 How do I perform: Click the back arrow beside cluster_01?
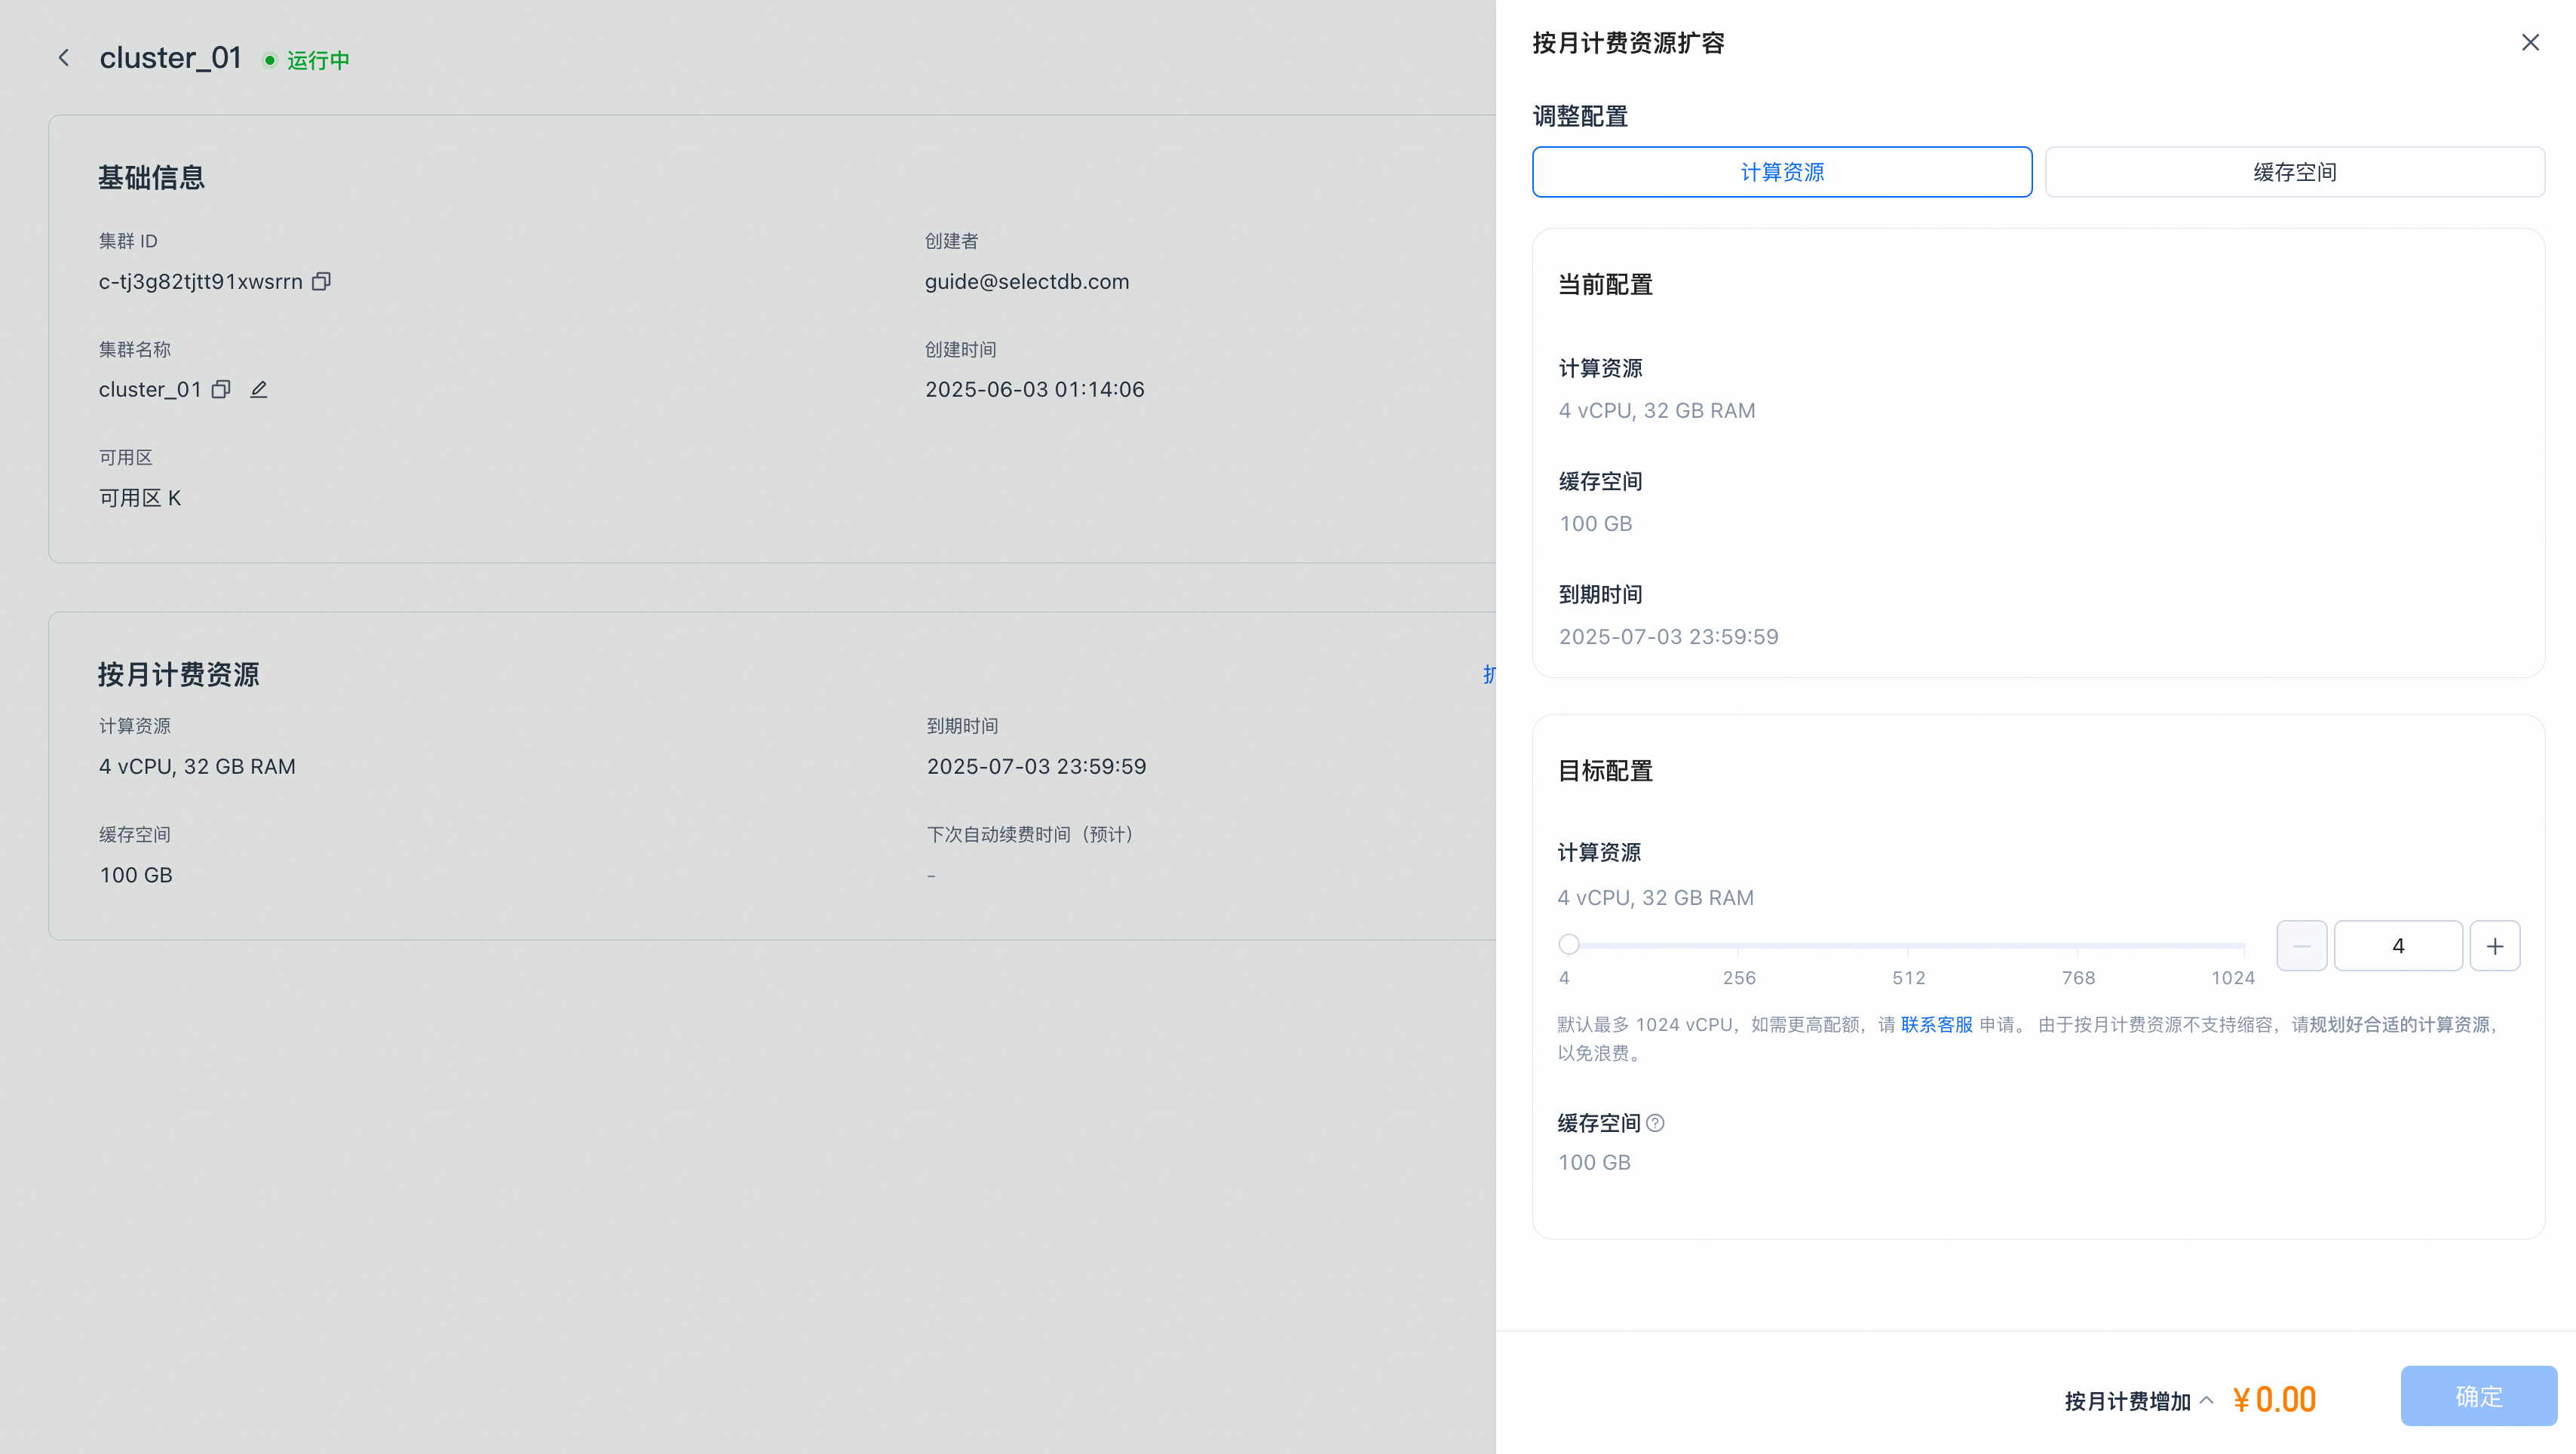(x=64, y=58)
